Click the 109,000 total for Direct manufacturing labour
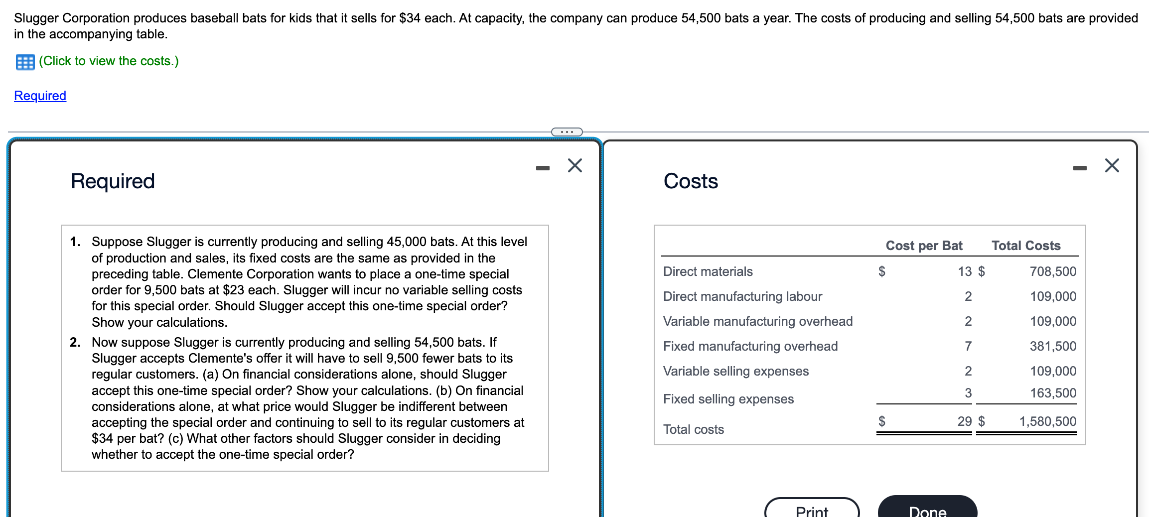1149x517 pixels. click(1053, 296)
